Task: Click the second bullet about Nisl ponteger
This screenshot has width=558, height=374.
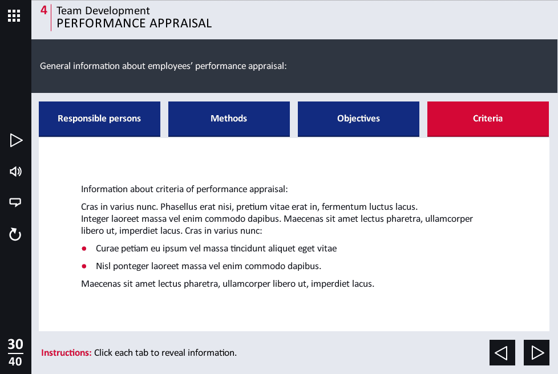Action: tap(208, 266)
